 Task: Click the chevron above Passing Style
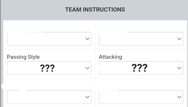87,39
